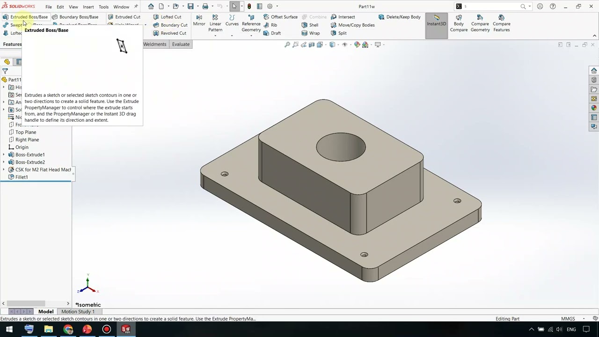Click the Shell tool

click(310, 25)
